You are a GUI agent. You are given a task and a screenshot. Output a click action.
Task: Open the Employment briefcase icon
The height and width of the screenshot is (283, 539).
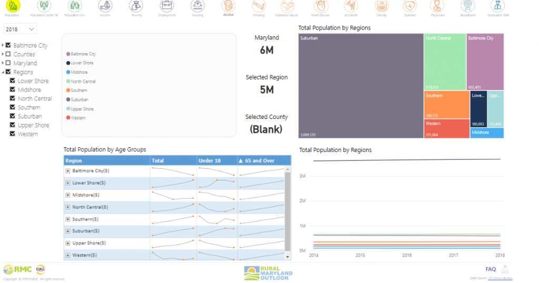(167, 6)
